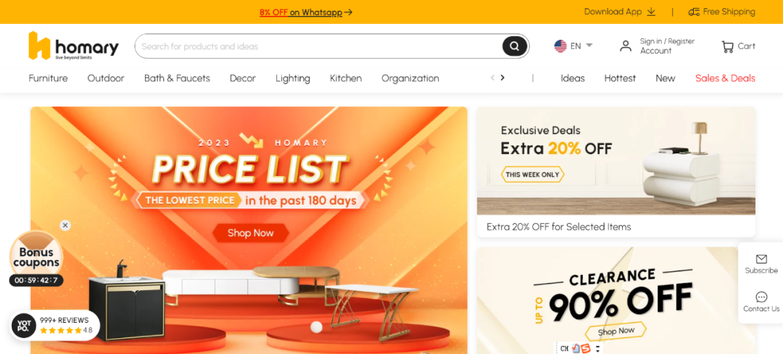Screen dimensions: 783x354
Task: Open Subscribe envelope icon
Action: [x=761, y=258]
